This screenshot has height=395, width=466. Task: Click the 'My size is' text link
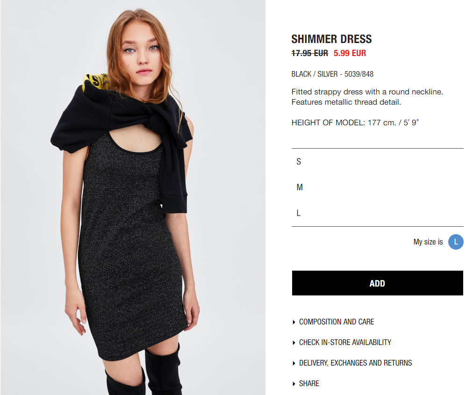[428, 242]
